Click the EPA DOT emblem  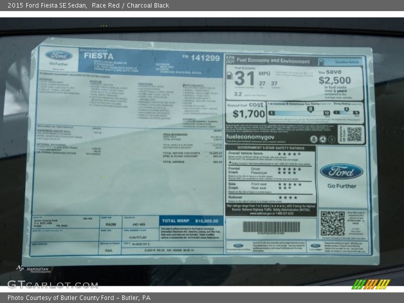coord(230,60)
